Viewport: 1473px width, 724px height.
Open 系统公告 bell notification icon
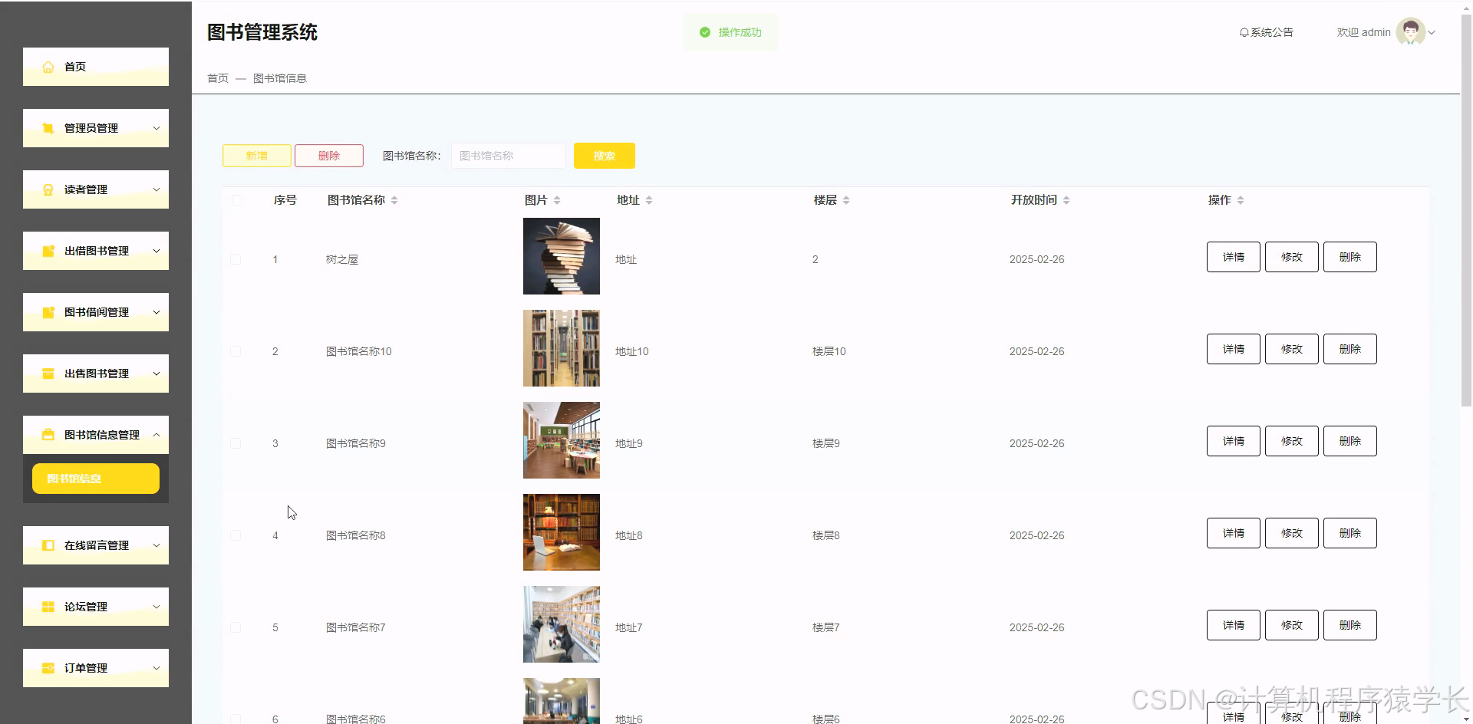[1243, 32]
